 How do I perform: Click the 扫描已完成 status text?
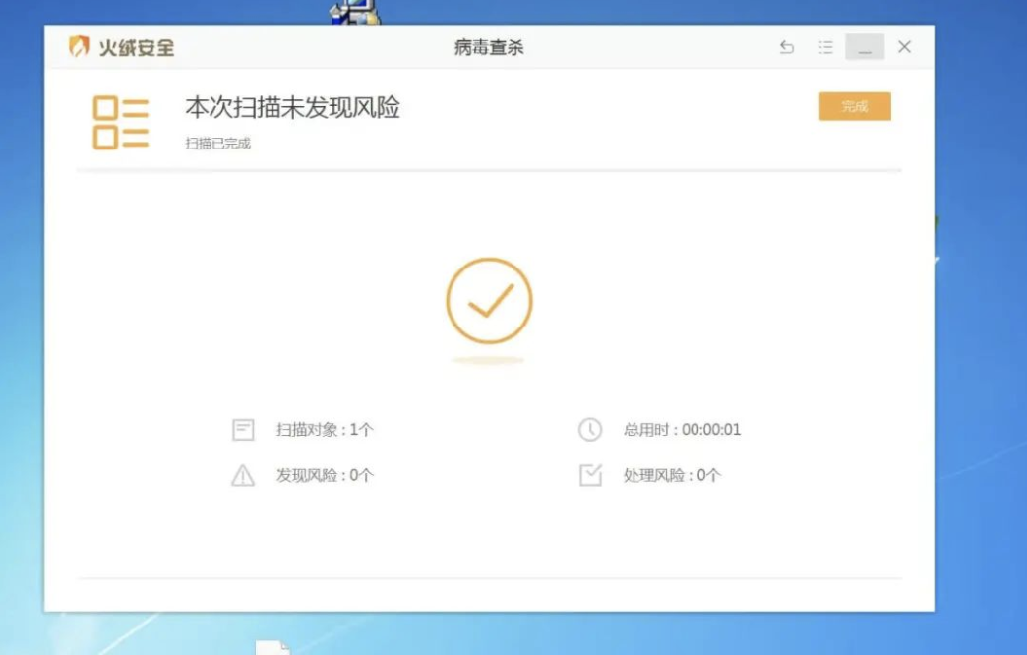click(218, 144)
